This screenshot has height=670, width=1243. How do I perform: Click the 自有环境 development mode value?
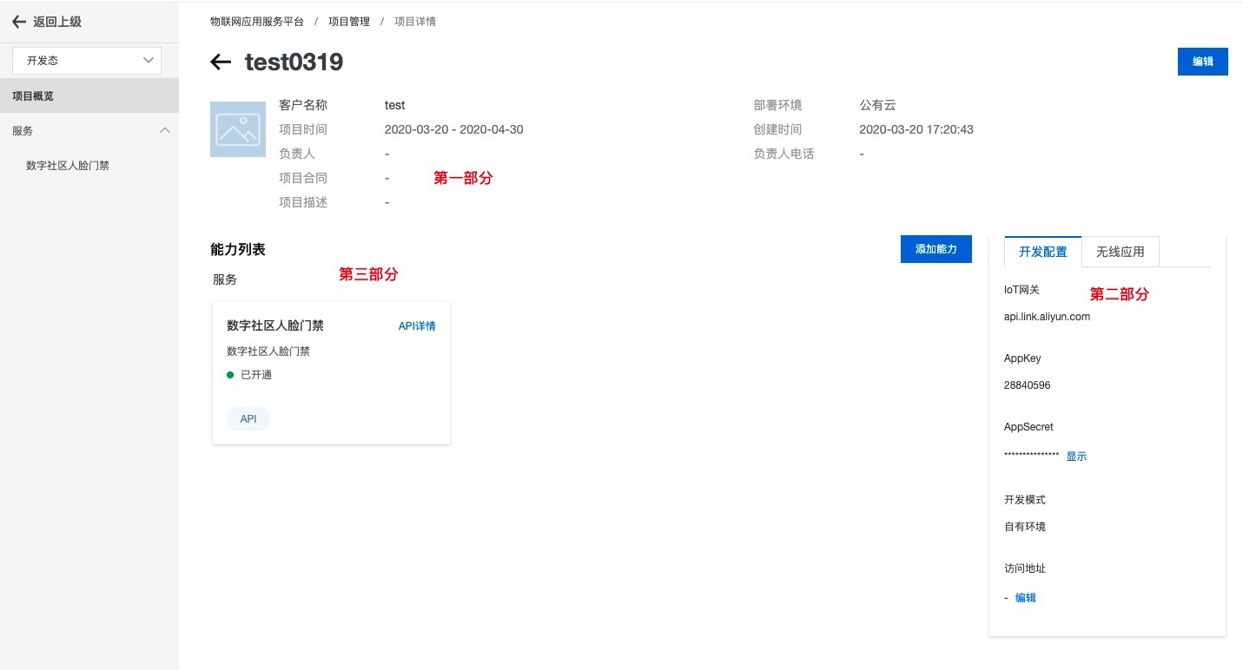[1025, 527]
